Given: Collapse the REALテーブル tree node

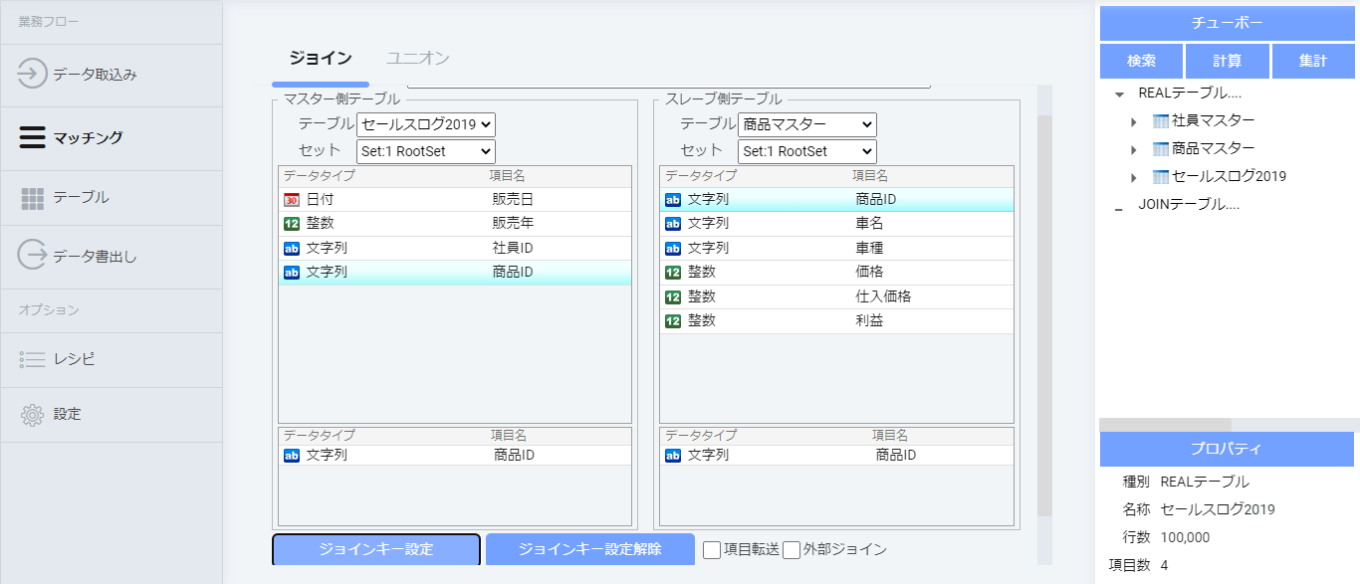Looking at the screenshot, I should (1120, 95).
